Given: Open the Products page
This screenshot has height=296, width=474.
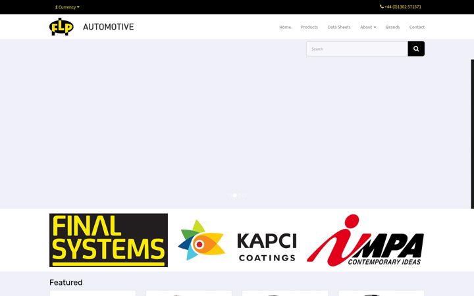Looking at the screenshot, I should [309, 27].
